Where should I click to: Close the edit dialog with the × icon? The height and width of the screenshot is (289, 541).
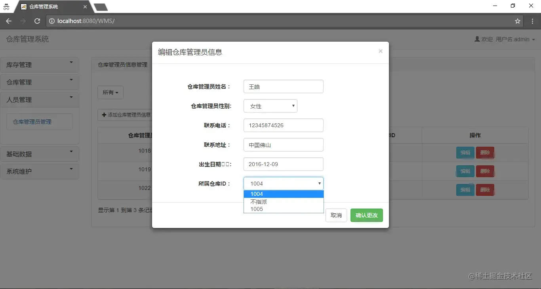click(x=381, y=51)
